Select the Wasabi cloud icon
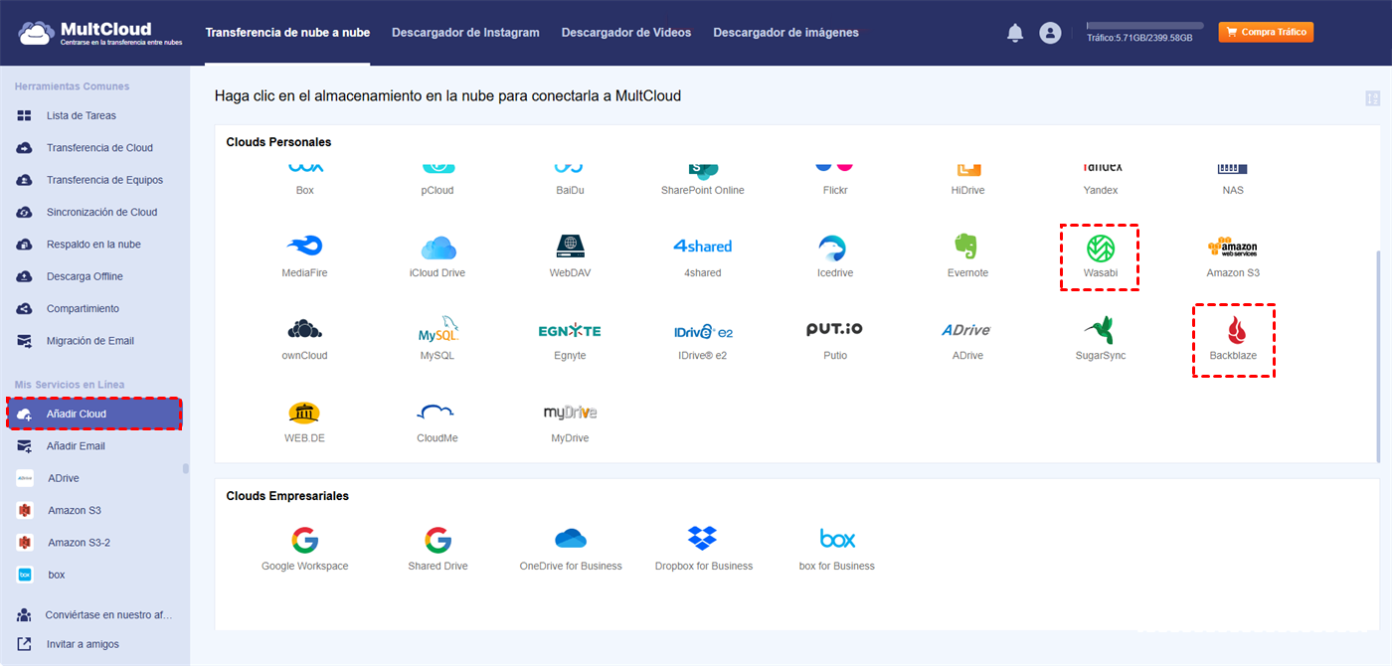 coord(1100,247)
